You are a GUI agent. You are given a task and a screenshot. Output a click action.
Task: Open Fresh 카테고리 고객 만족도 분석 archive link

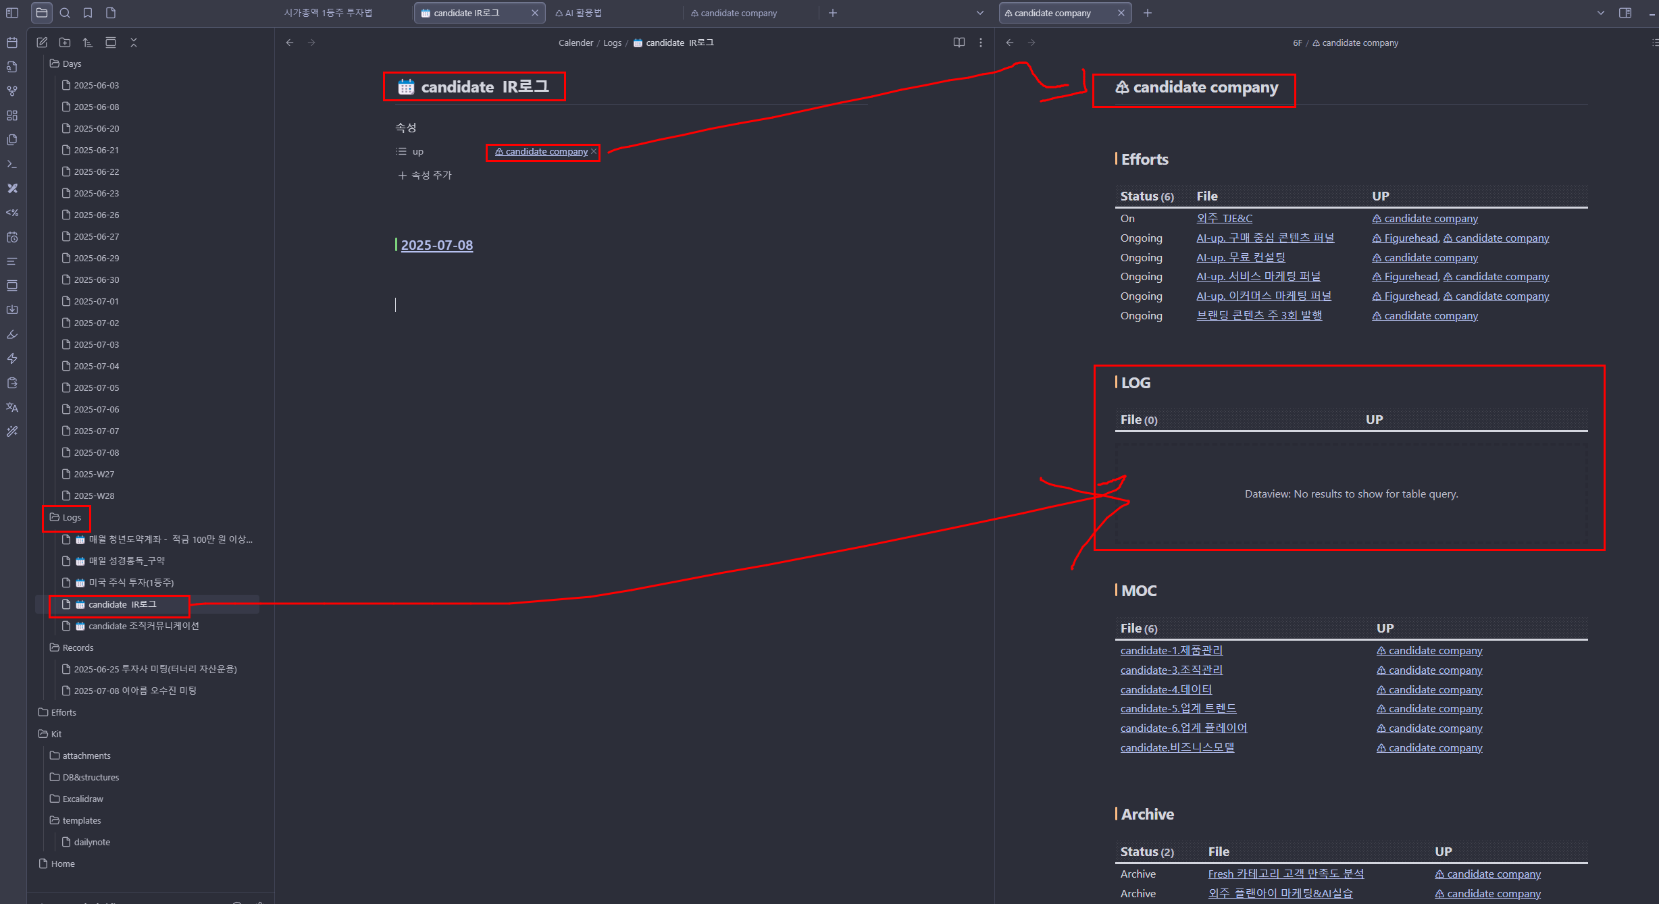coord(1286,874)
